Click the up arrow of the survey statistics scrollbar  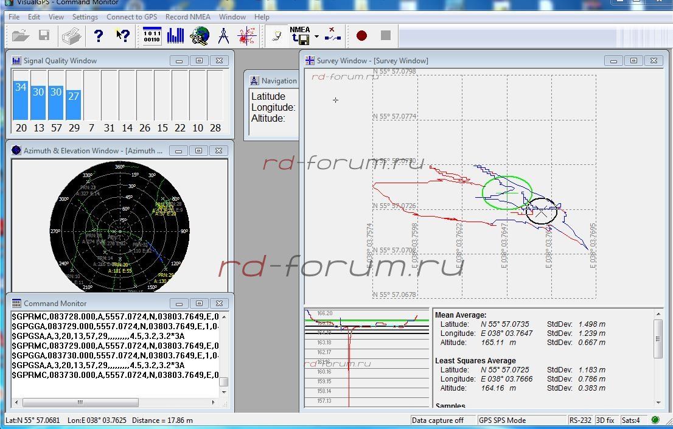[658, 315]
